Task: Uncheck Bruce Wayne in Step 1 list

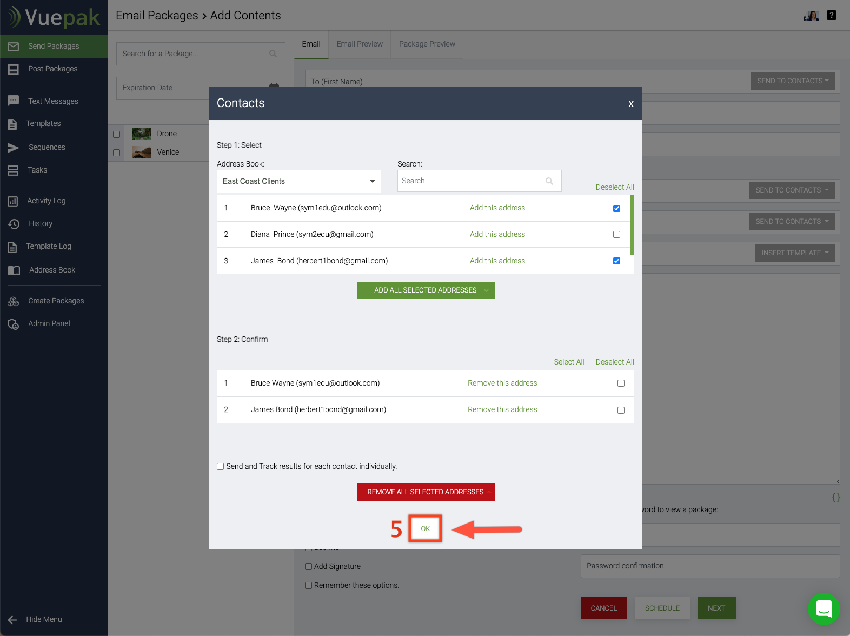Action: point(616,208)
